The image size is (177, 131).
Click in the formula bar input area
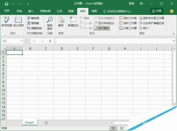coord(114,41)
